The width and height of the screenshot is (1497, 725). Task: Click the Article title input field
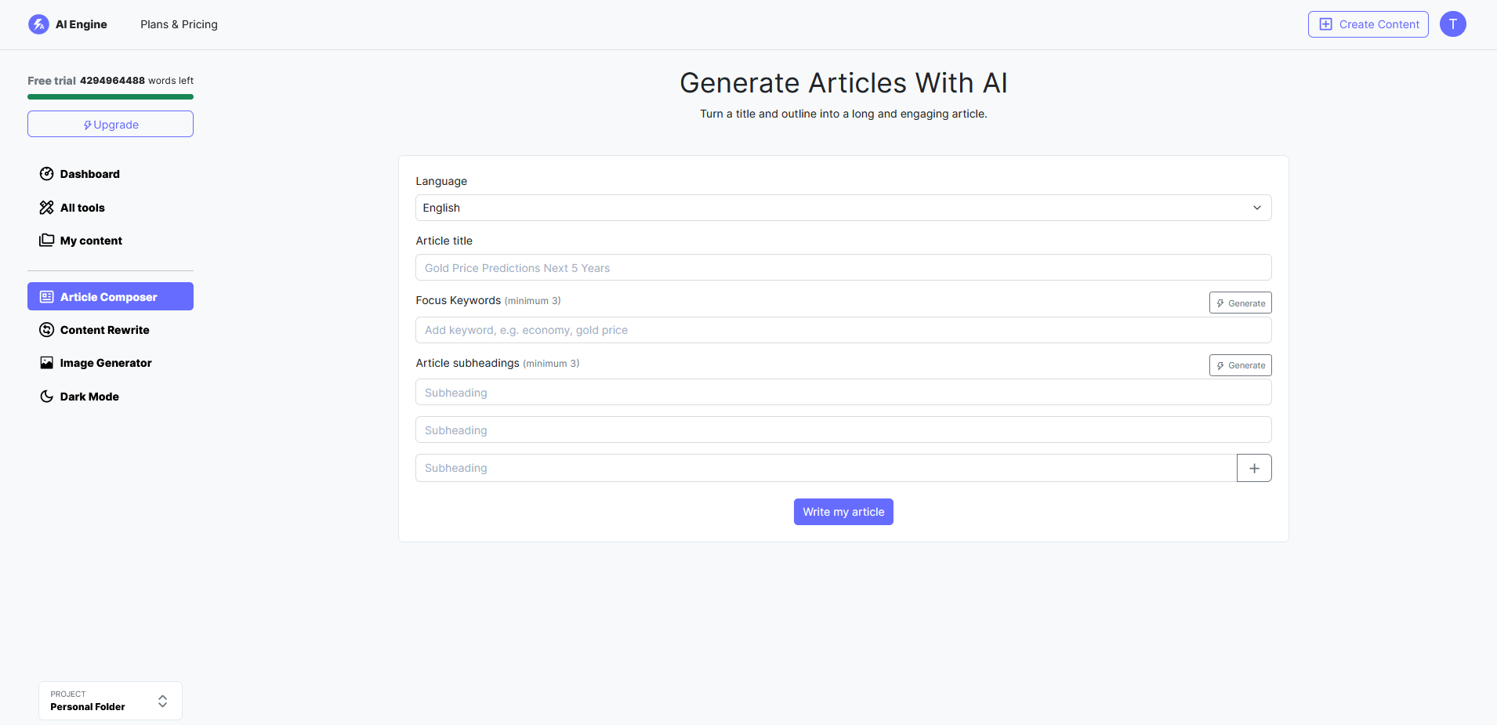(x=843, y=267)
